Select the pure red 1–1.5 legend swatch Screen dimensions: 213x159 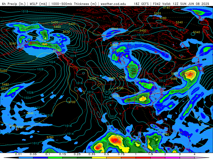click(x=143, y=158)
